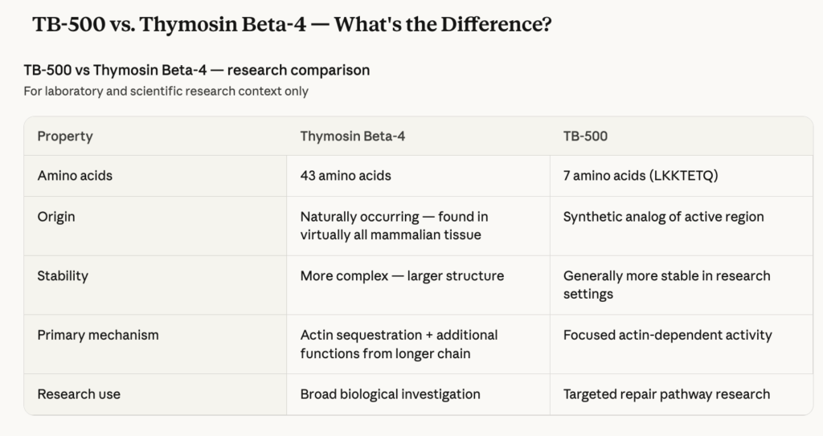Click the "Focused actin-dependent activity" cell

pyautogui.click(x=667, y=335)
